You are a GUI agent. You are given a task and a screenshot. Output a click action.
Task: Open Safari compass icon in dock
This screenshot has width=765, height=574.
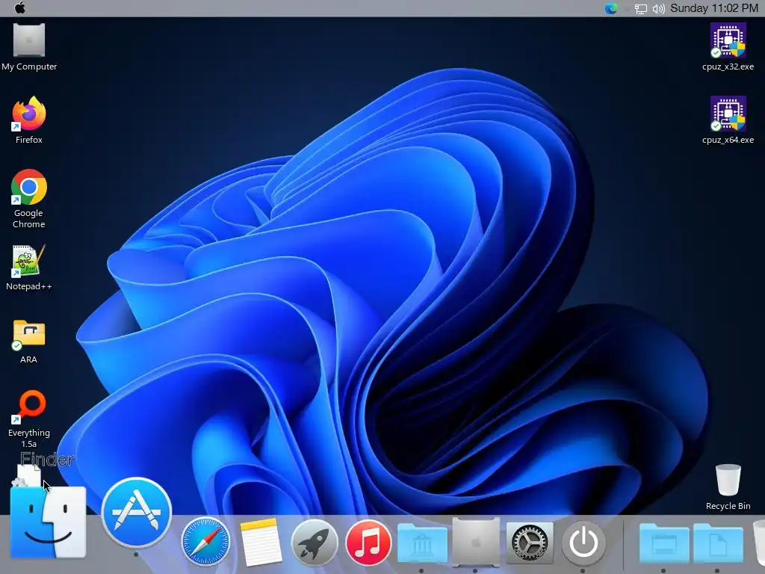pyautogui.click(x=205, y=541)
